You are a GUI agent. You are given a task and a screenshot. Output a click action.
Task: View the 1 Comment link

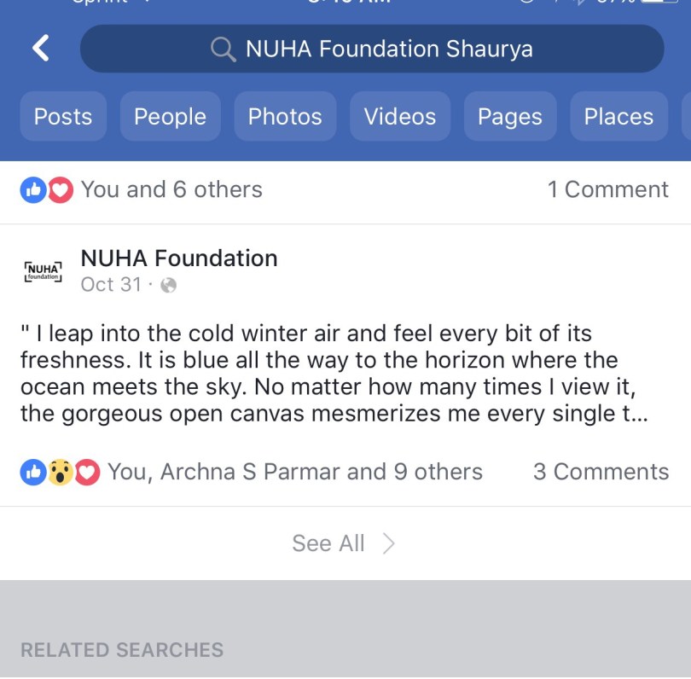coord(607,189)
